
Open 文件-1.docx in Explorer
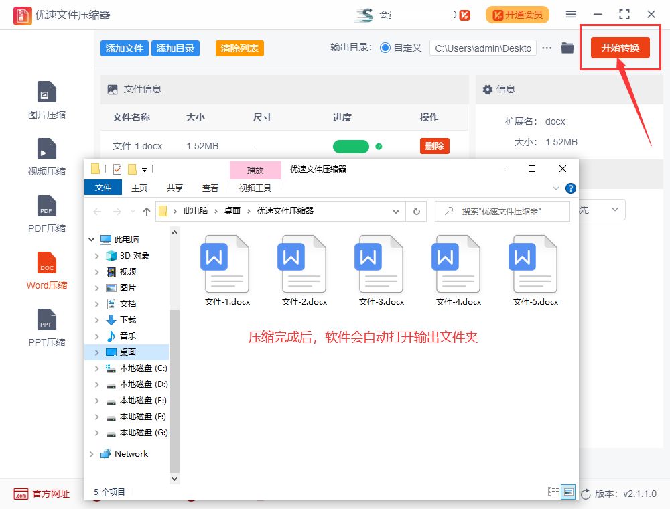[x=227, y=271]
